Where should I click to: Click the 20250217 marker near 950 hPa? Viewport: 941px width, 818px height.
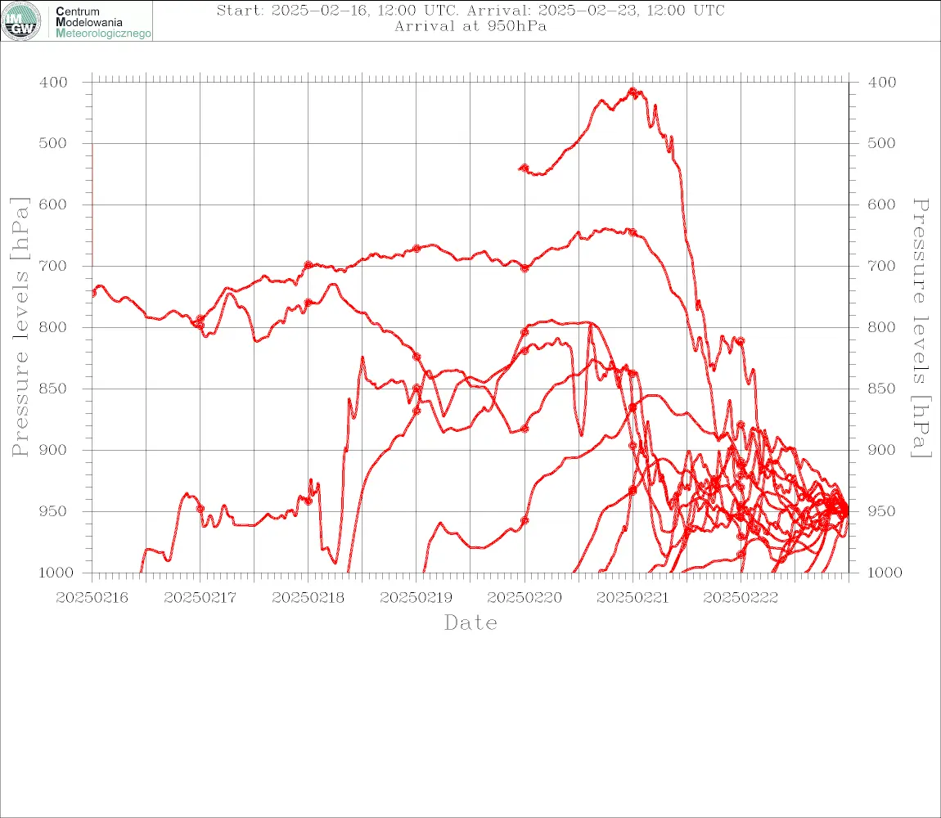200,509
